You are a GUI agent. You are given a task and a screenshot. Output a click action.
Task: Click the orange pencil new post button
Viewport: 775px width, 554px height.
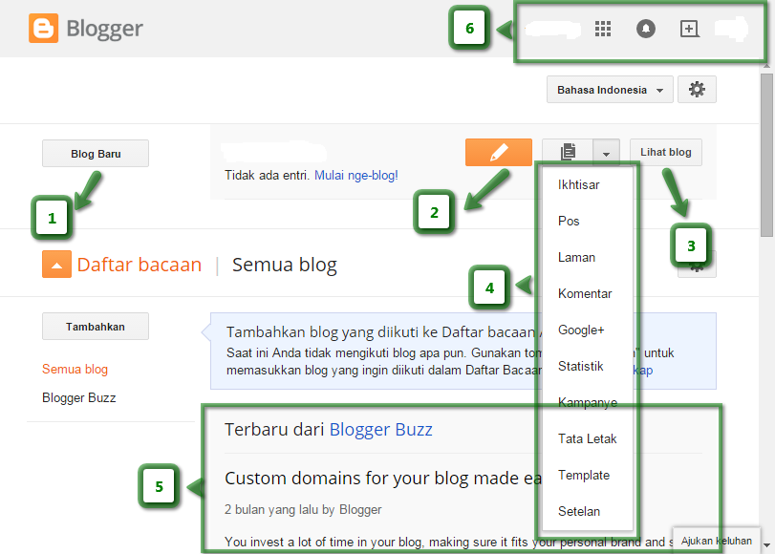tap(499, 152)
